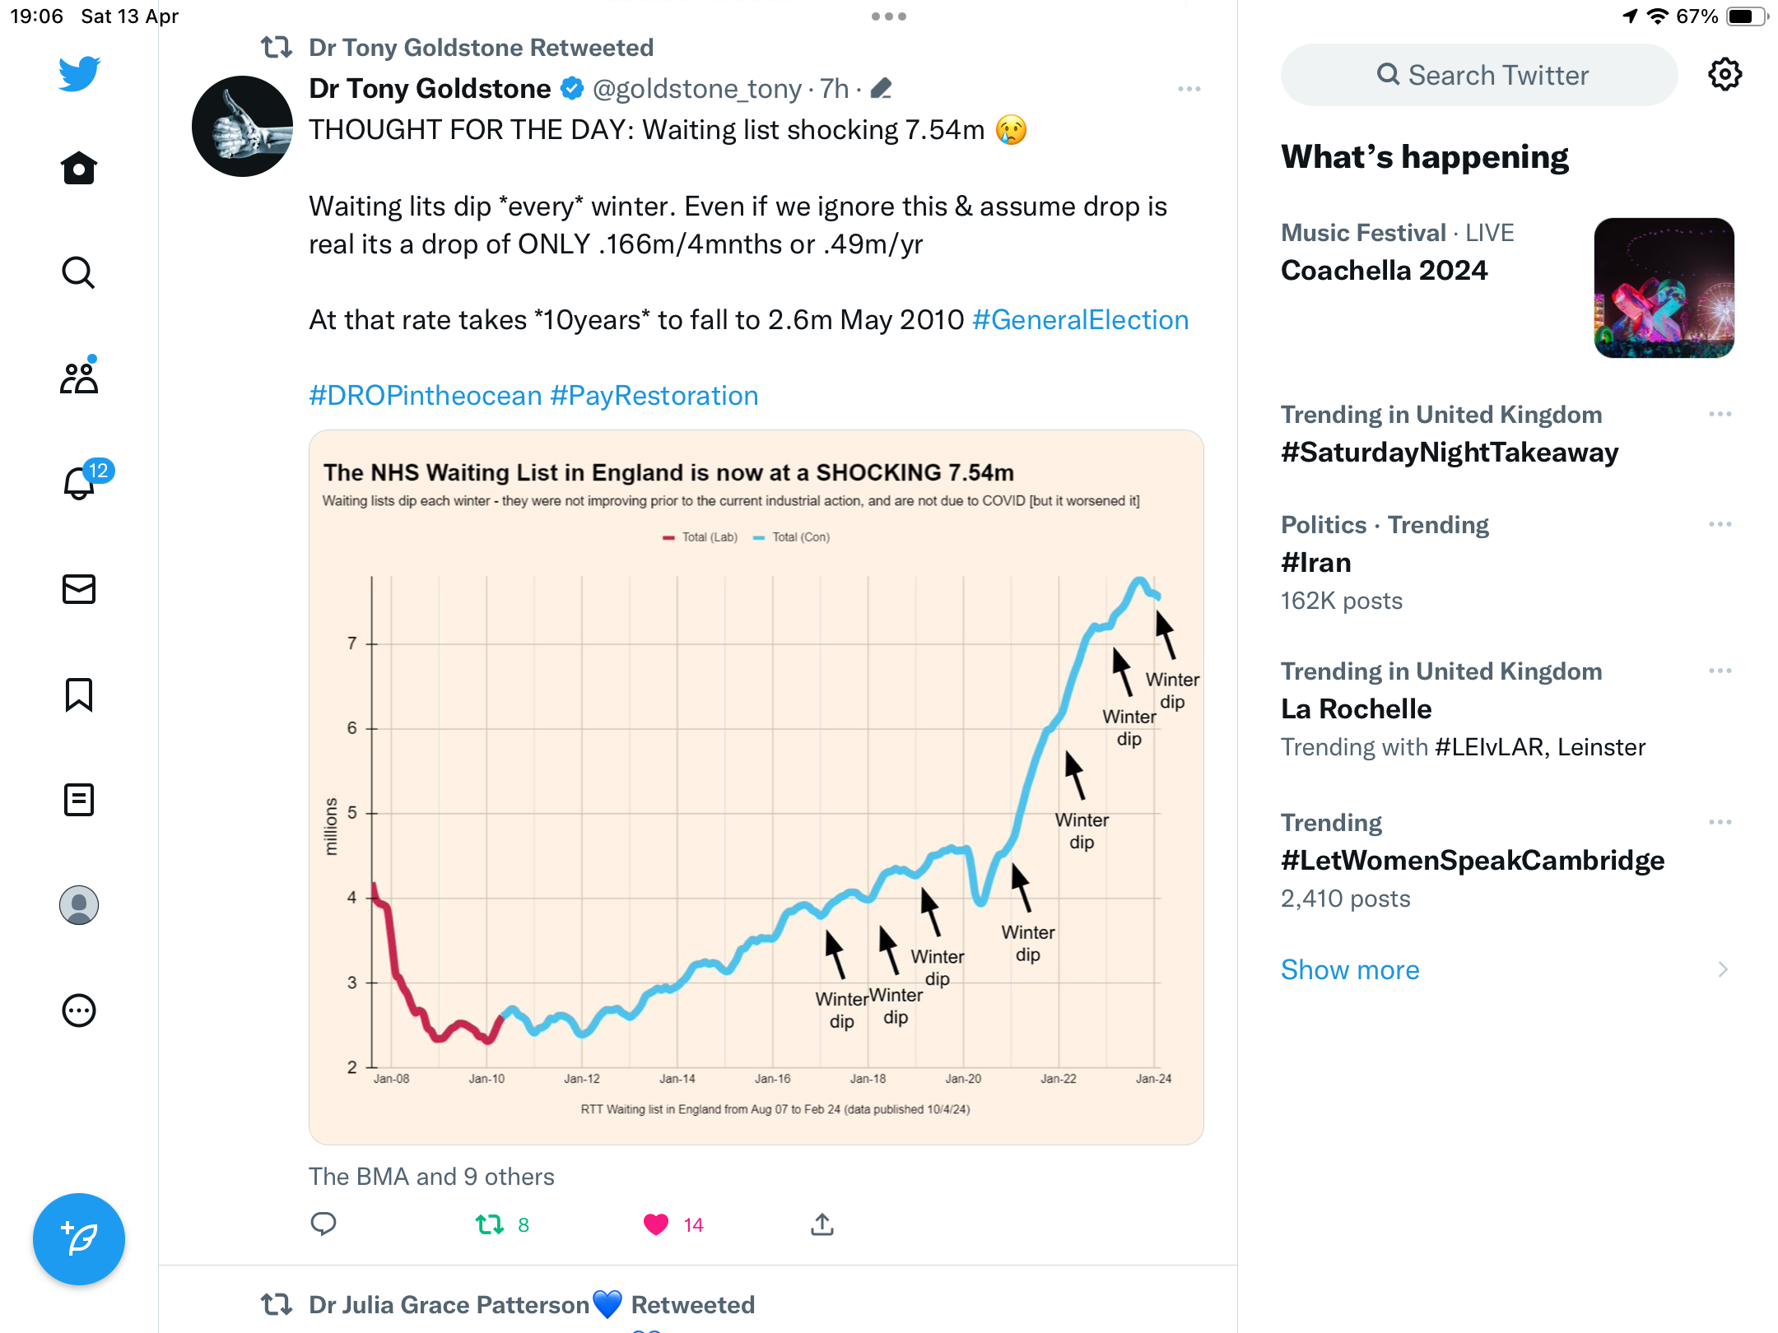
Task: Open the More circle menu in sidebar
Action: (79, 1010)
